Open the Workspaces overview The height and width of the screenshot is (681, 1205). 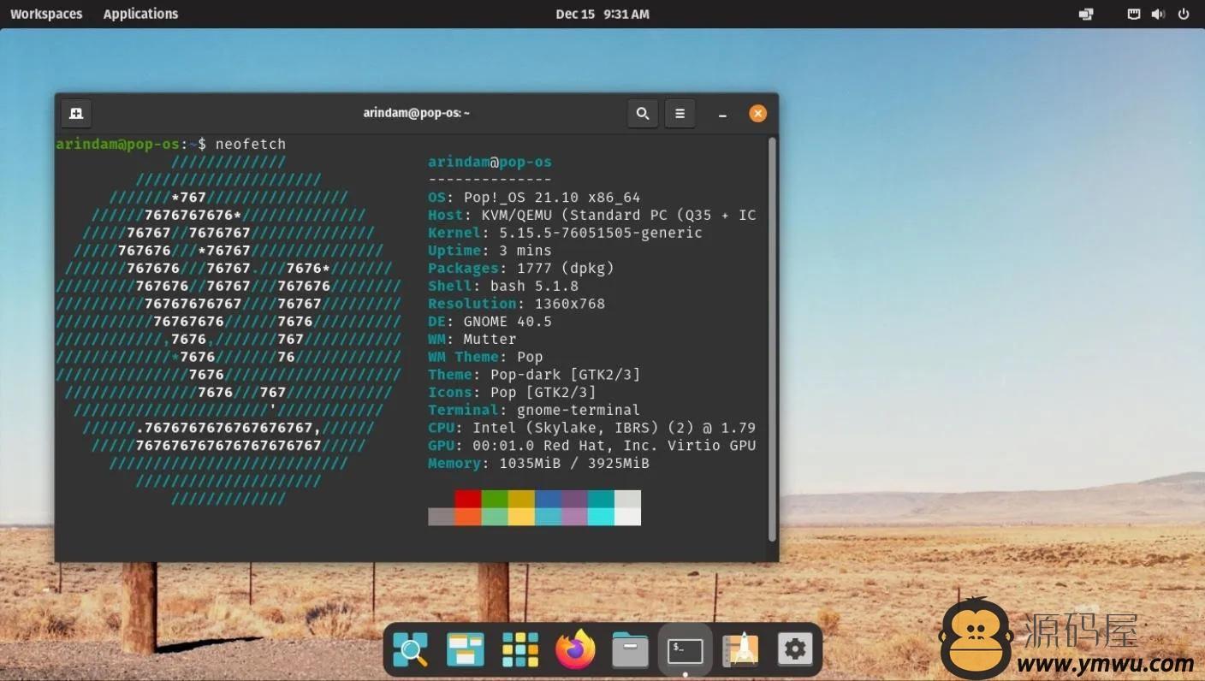click(x=46, y=14)
